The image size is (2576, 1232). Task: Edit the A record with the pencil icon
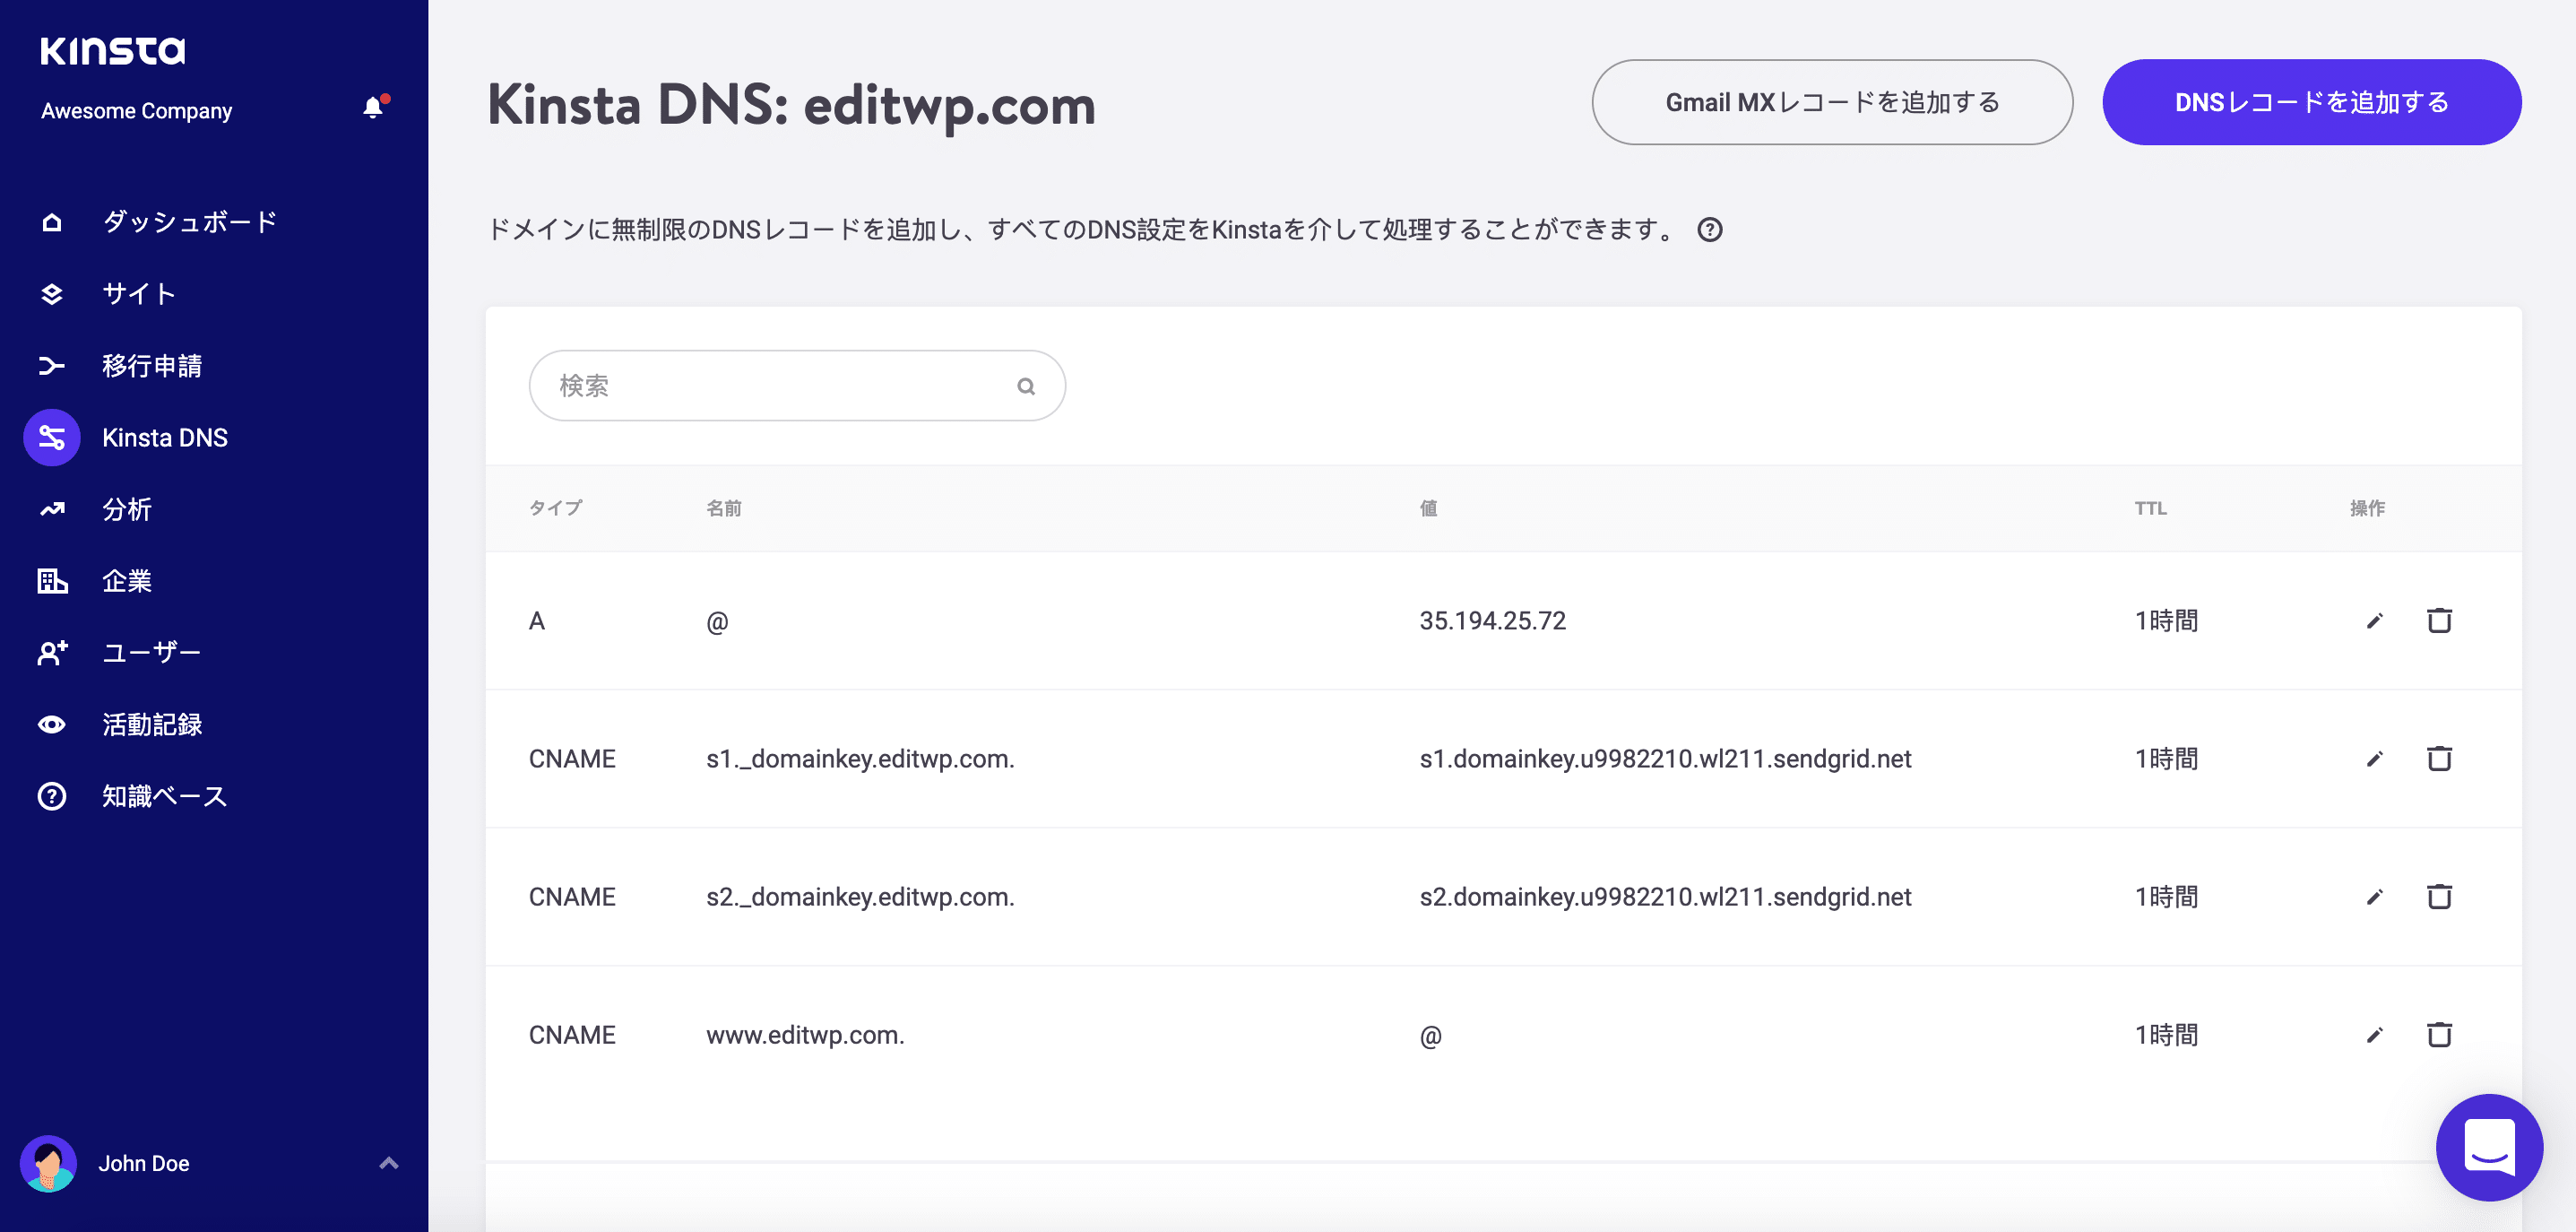pos(2376,620)
